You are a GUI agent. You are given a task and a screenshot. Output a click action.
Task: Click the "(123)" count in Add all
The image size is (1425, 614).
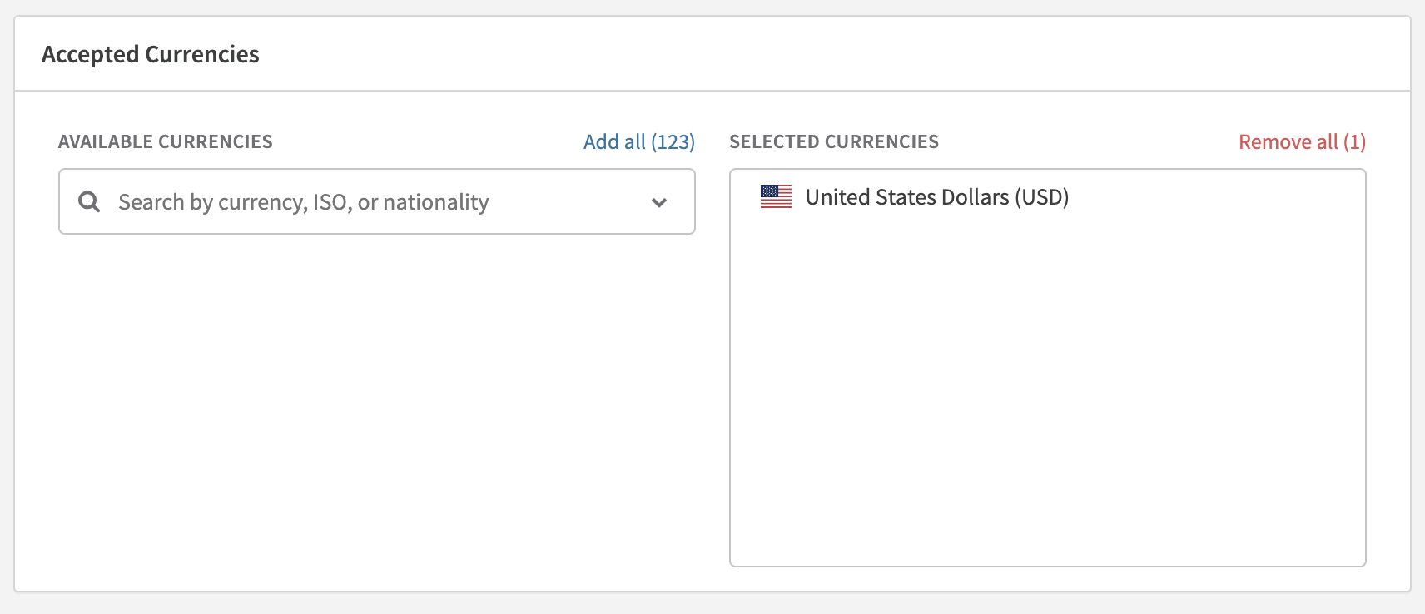tap(673, 142)
